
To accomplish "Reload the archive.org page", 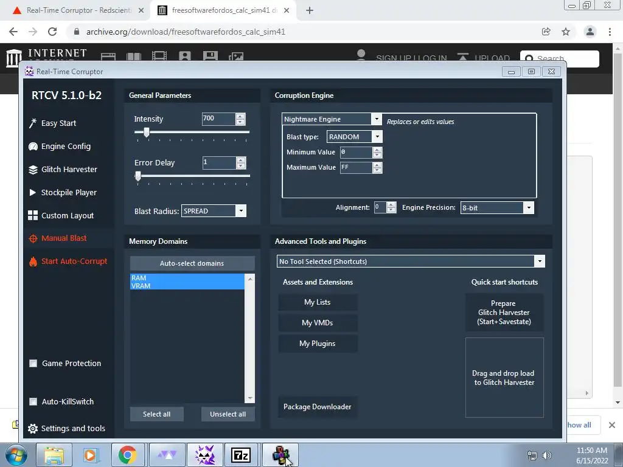I will [52, 32].
